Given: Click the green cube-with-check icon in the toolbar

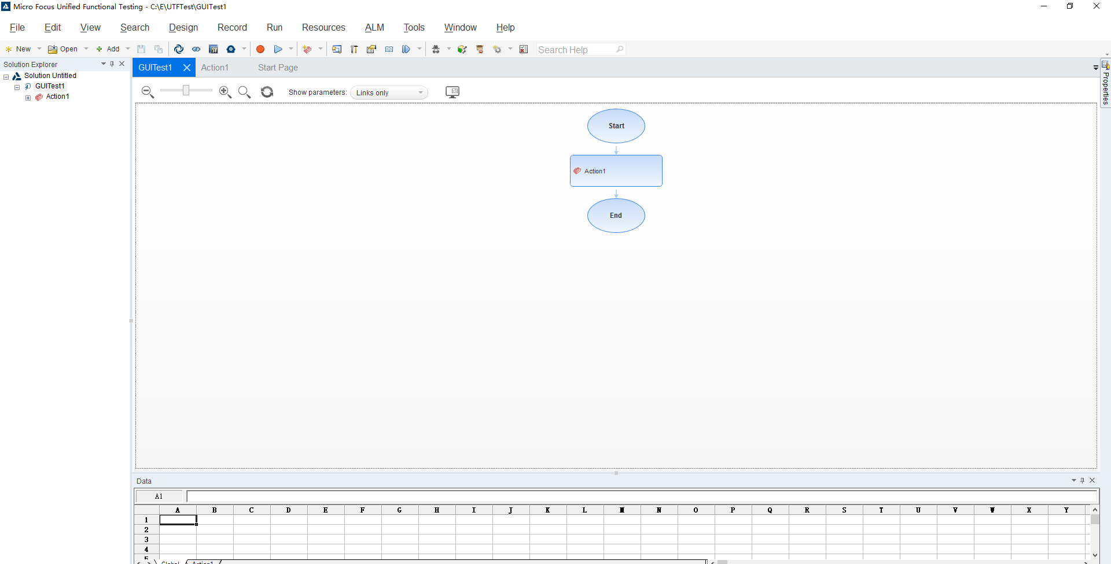Looking at the screenshot, I should tap(462, 49).
